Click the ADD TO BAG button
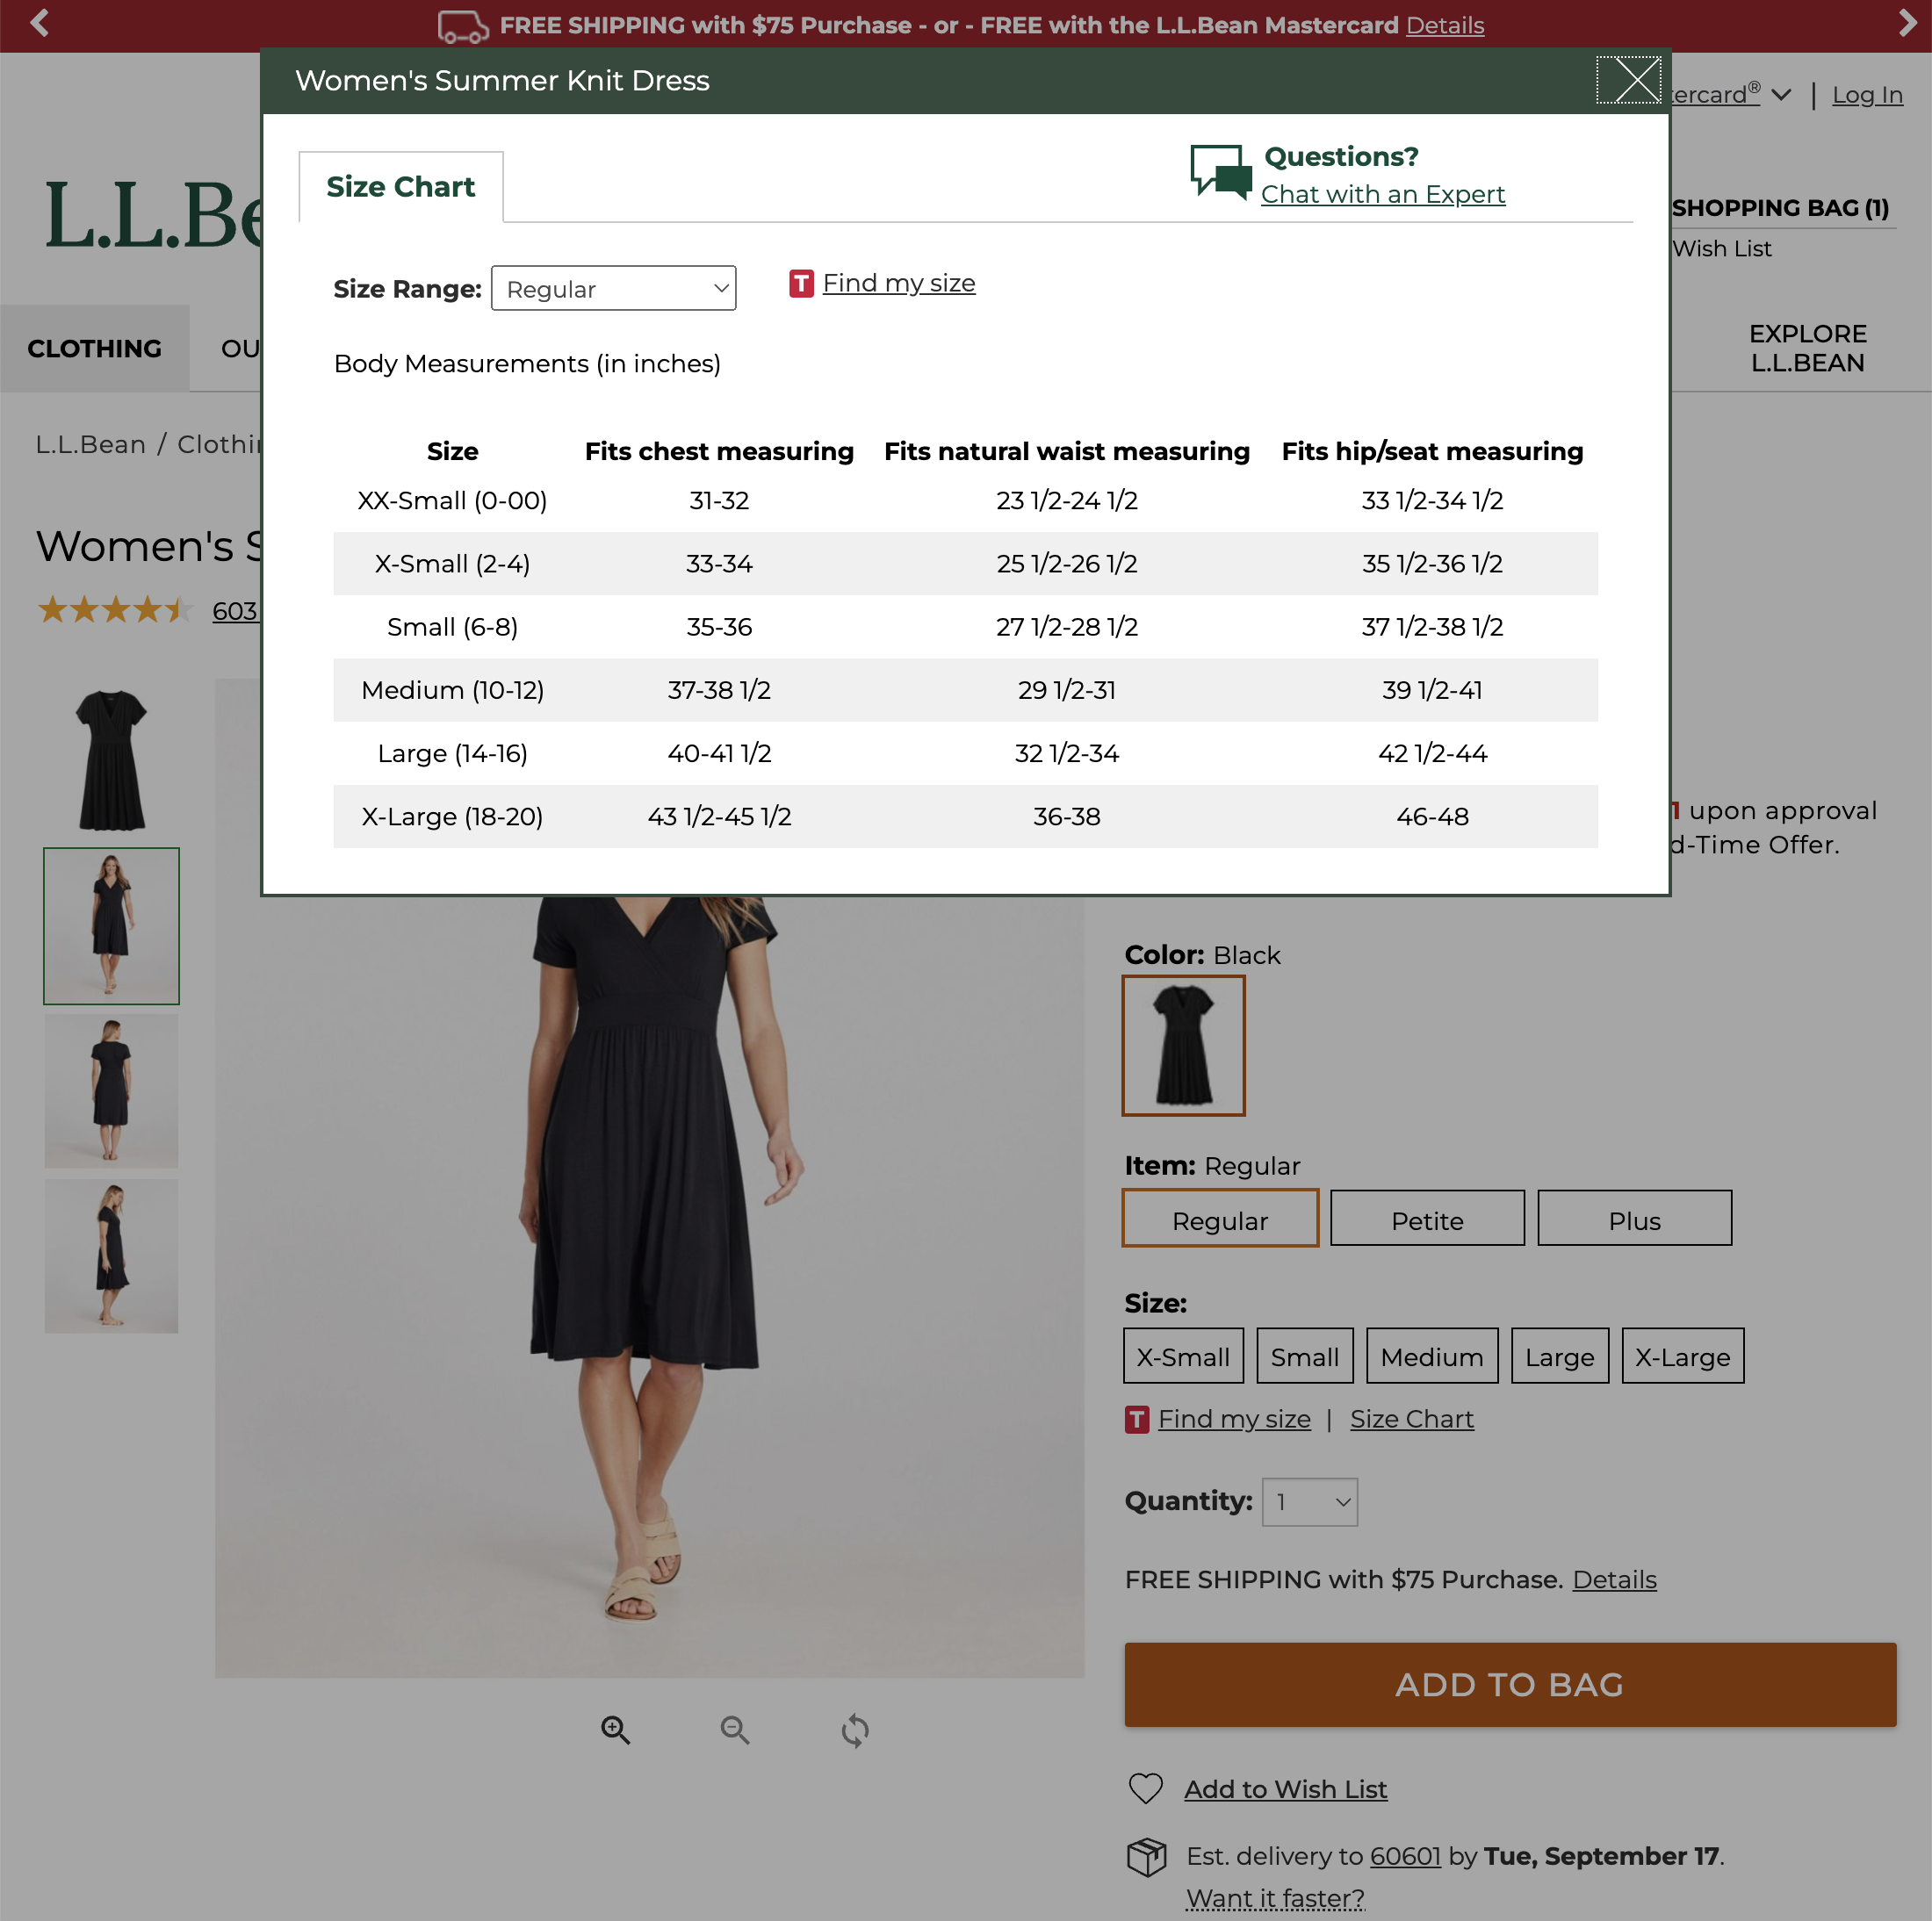Screen dimensions: 1932x1921 [1509, 1684]
